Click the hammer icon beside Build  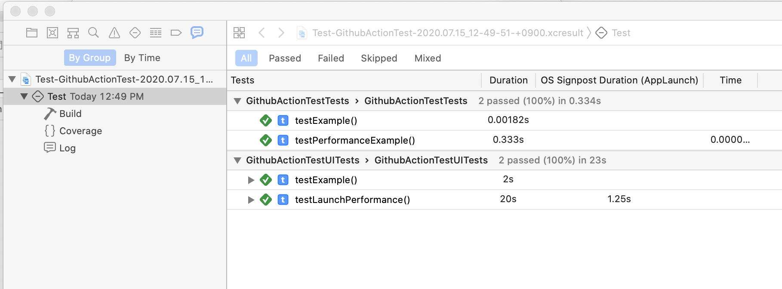[50, 114]
